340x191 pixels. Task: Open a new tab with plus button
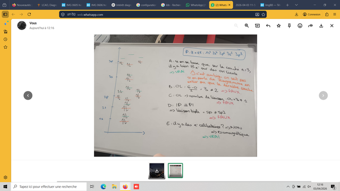click(287, 5)
